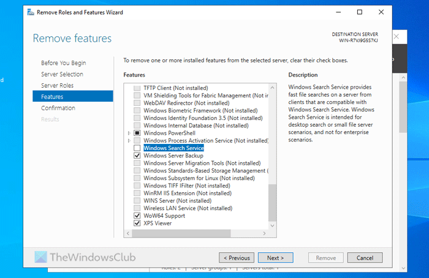Click the background window vertical scrollbar thumb
The width and height of the screenshot is (429, 278).
(x=403, y=107)
